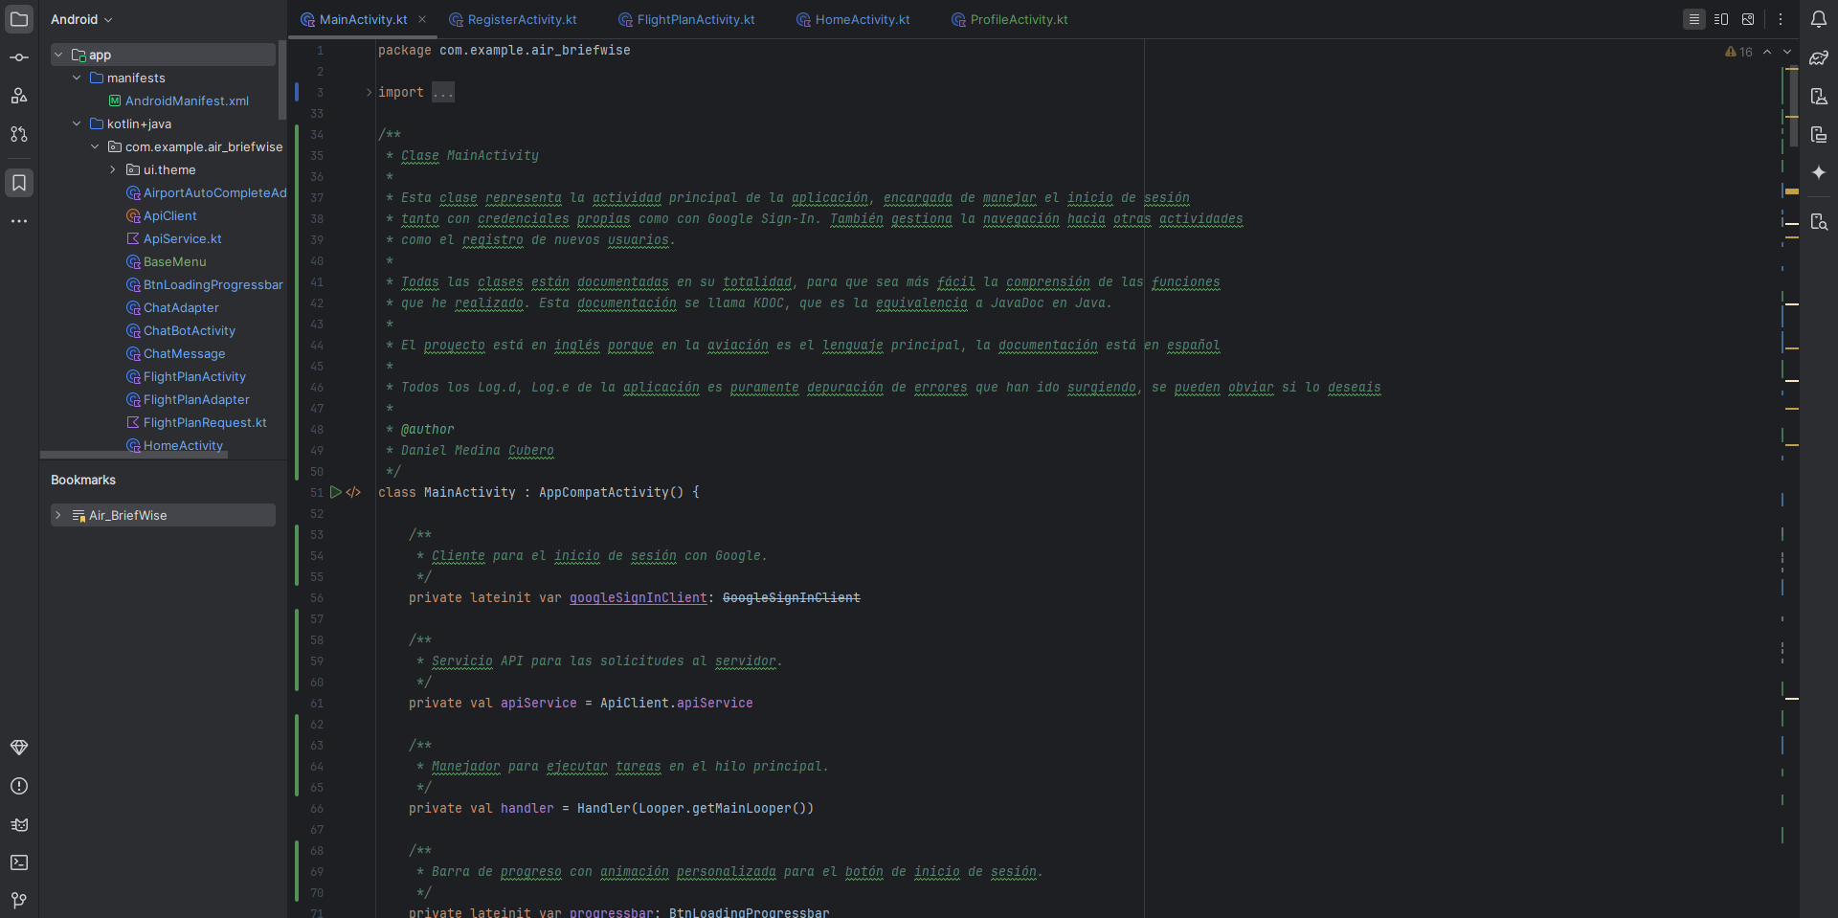1838x918 pixels.
Task: Open the Gemini sparkle assistant icon
Action: click(1819, 172)
